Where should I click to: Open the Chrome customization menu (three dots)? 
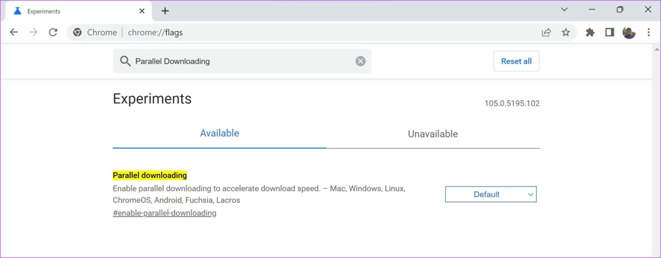649,32
